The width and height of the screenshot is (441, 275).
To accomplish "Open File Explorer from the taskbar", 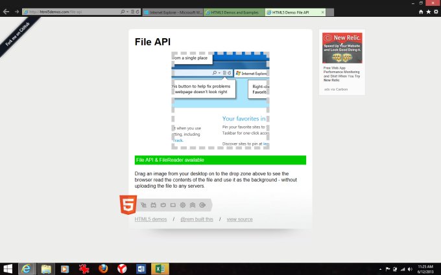I will click(x=46, y=269).
